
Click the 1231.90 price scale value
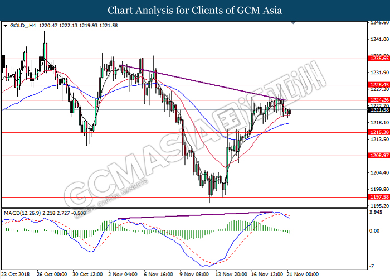(x=379, y=73)
